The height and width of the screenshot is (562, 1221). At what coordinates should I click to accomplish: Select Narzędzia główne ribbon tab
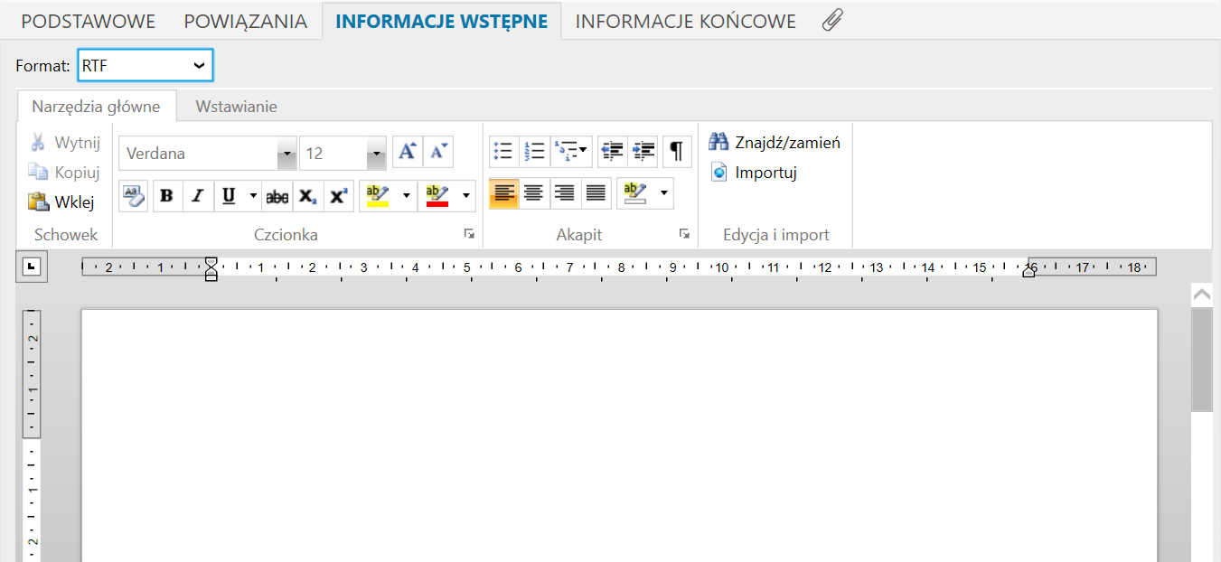96,106
